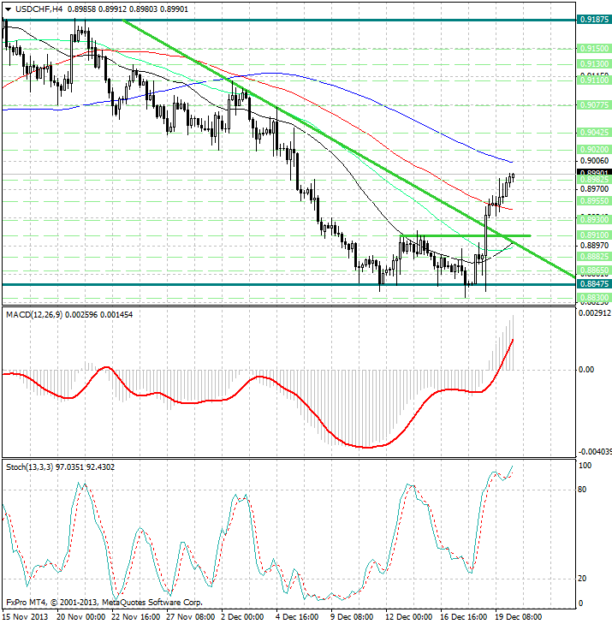Click the 0.91500 price level label
Screen dimensions: 612x624
pos(593,49)
